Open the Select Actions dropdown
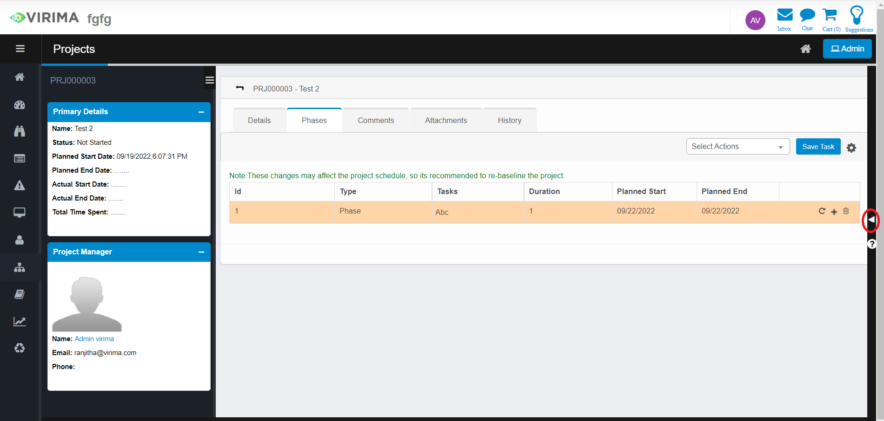 (x=738, y=147)
